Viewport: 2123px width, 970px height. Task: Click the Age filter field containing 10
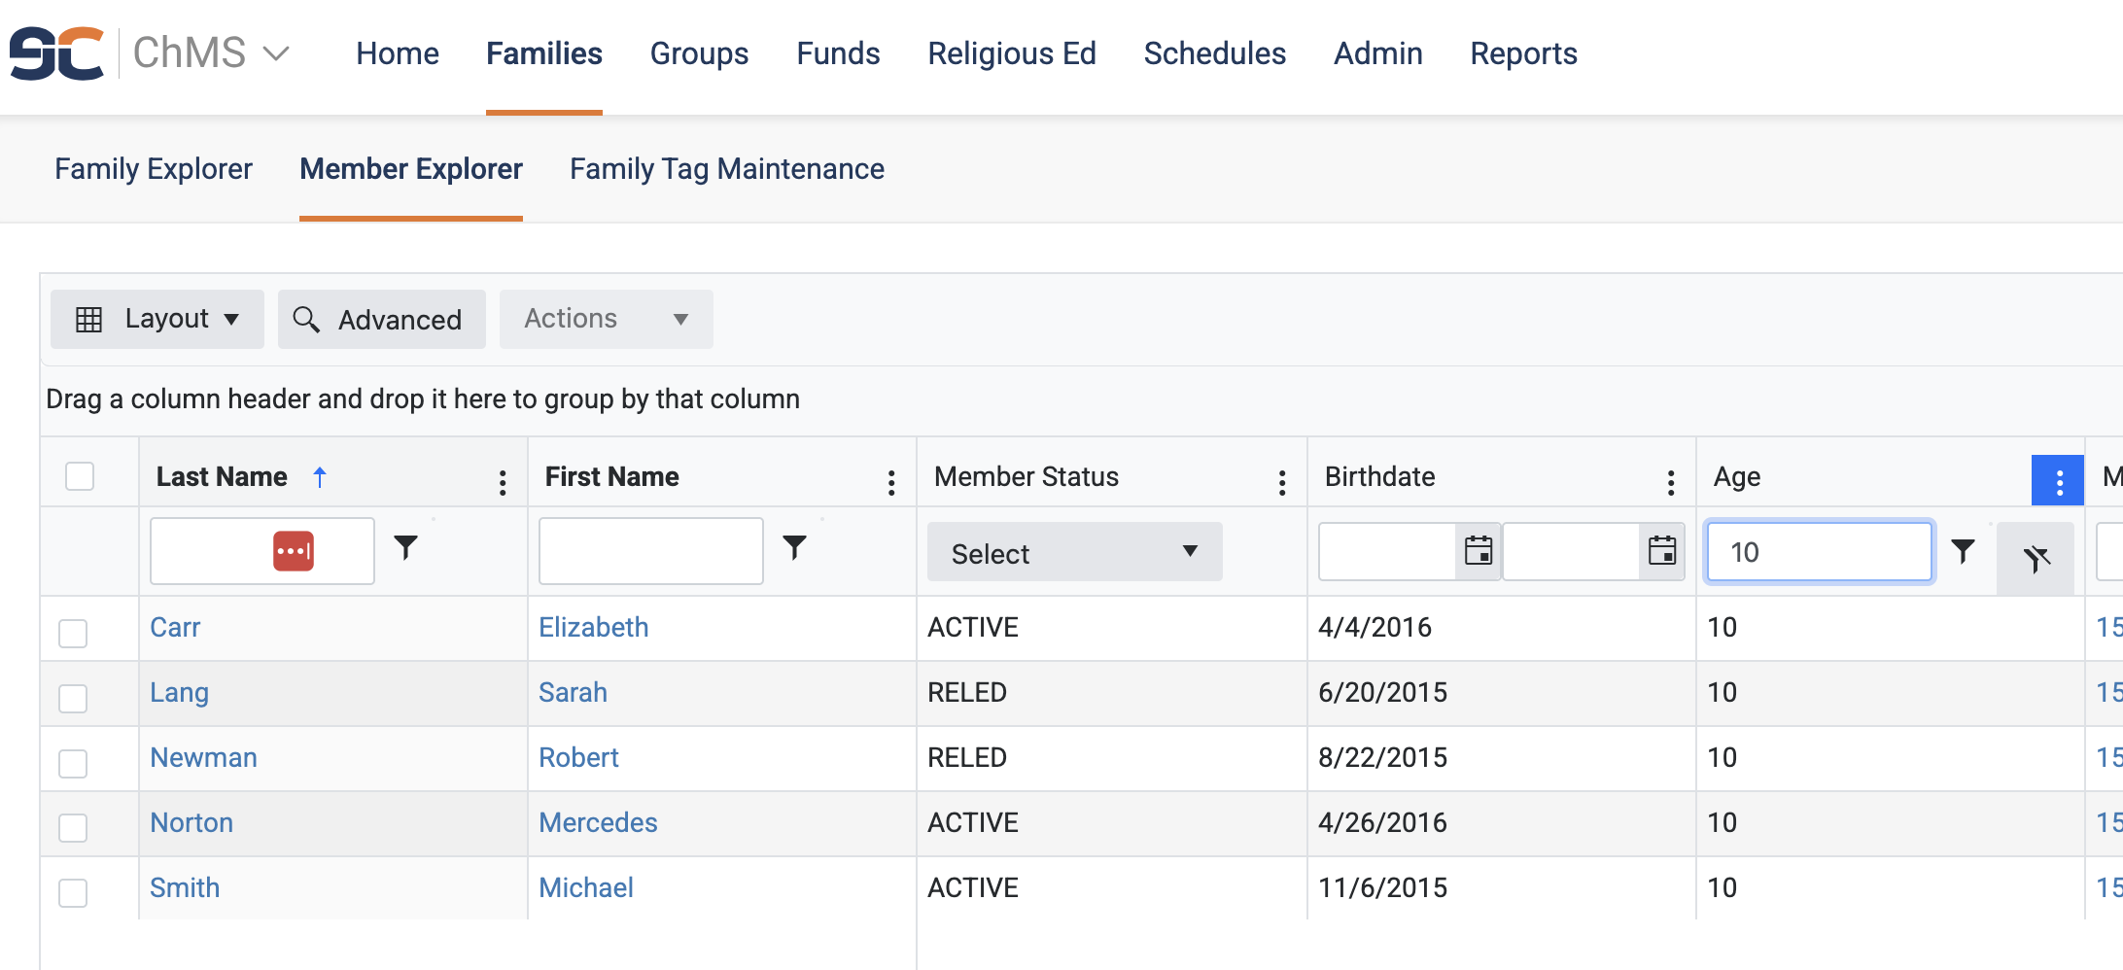pos(1820,552)
